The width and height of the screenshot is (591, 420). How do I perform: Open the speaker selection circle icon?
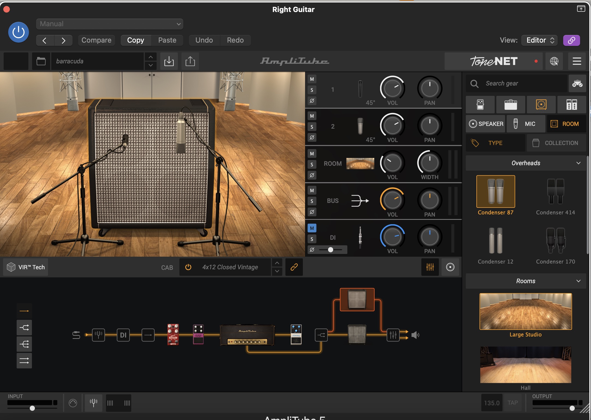pyautogui.click(x=450, y=267)
